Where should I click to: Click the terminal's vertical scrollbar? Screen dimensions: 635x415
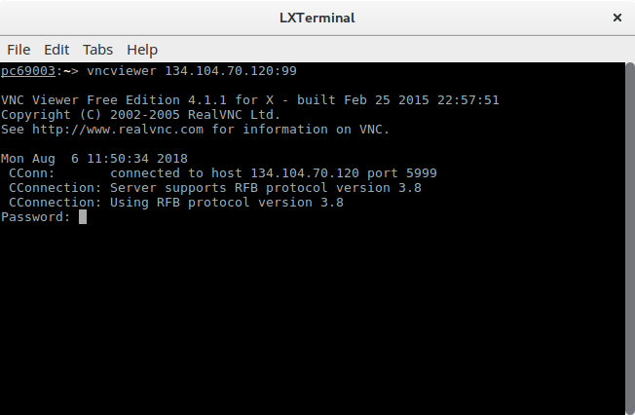pyautogui.click(x=630, y=239)
